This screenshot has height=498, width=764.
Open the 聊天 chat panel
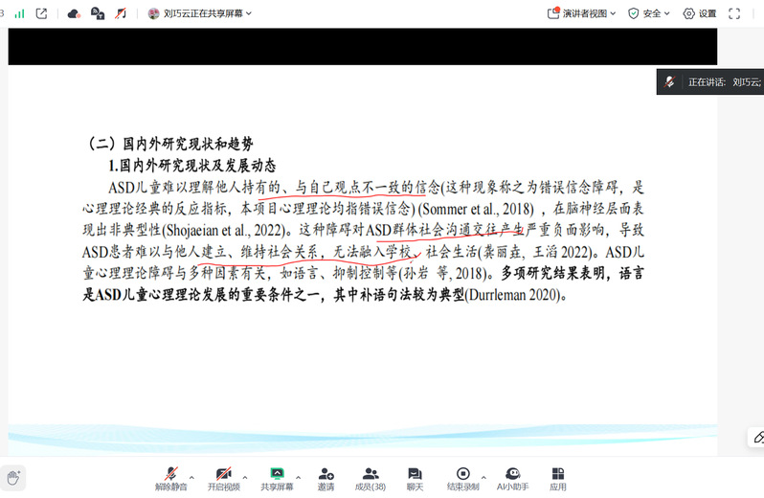coord(415,478)
